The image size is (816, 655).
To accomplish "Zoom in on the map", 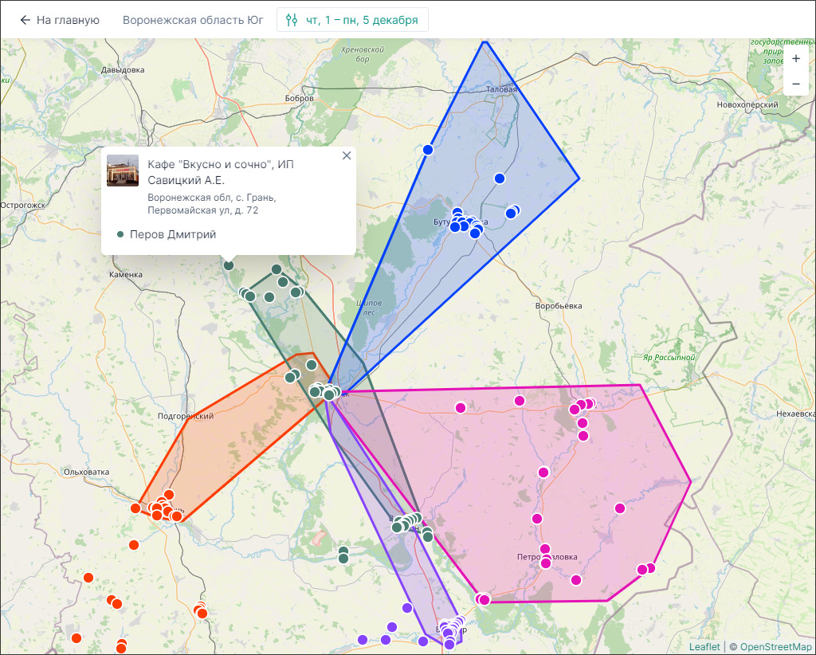I will point(796,58).
